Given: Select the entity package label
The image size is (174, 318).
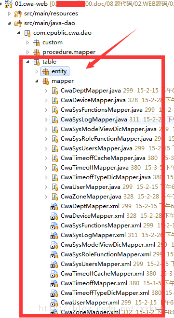Looking at the screenshot, I should pos(59,72).
